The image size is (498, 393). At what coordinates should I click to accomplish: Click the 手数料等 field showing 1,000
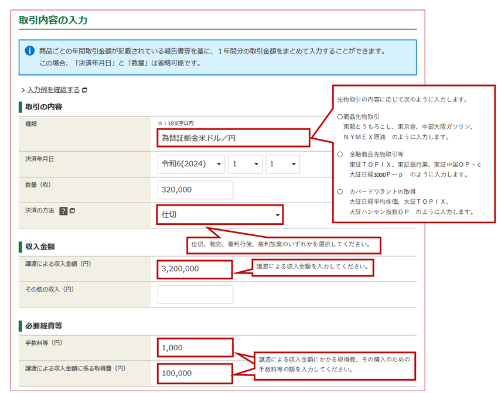(195, 348)
